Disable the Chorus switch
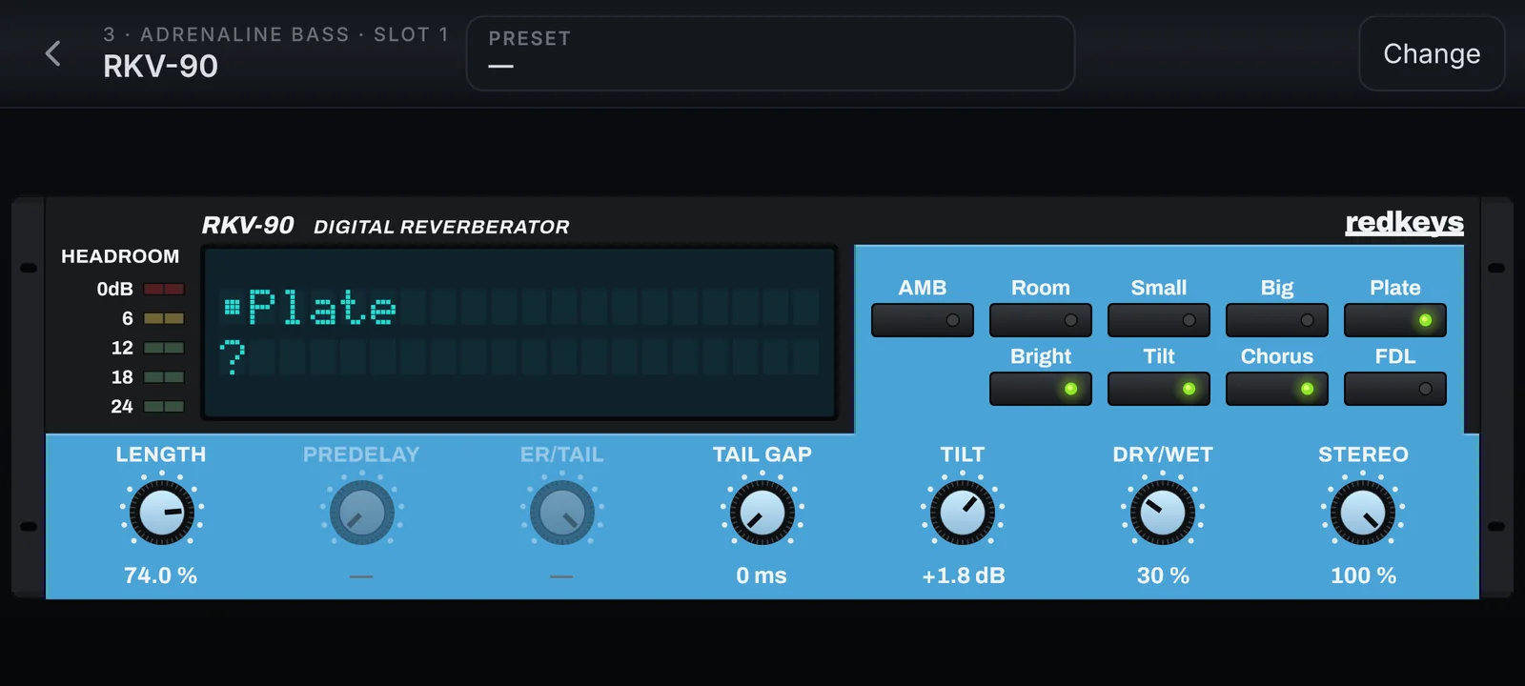 (1277, 389)
